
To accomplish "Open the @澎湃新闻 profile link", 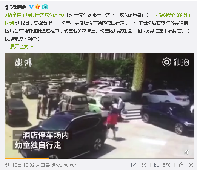I will 16,7.
